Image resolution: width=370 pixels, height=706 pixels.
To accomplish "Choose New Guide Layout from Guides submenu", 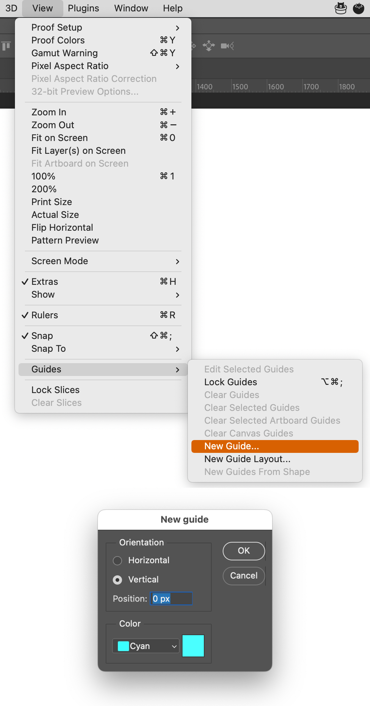I will (247, 459).
